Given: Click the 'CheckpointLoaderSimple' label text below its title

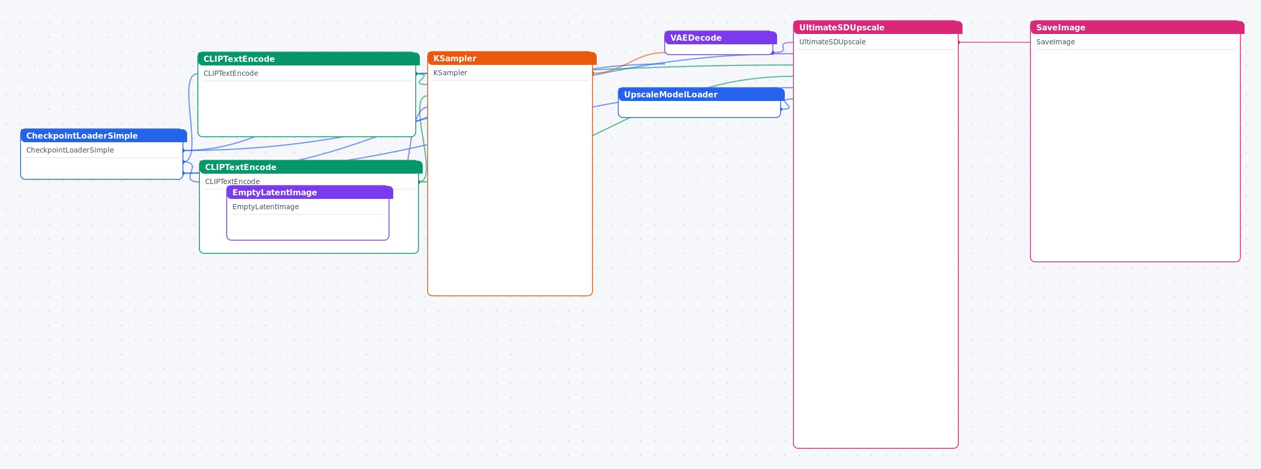Looking at the screenshot, I should coord(70,150).
